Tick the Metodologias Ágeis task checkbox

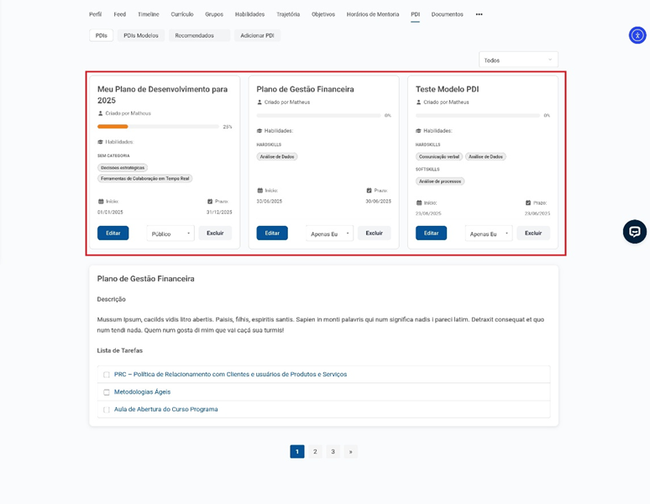pyautogui.click(x=107, y=392)
